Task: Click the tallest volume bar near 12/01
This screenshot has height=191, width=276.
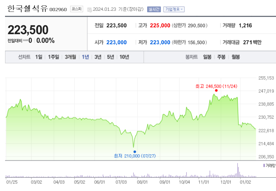Action: pyautogui.click(x=237, y=170)
